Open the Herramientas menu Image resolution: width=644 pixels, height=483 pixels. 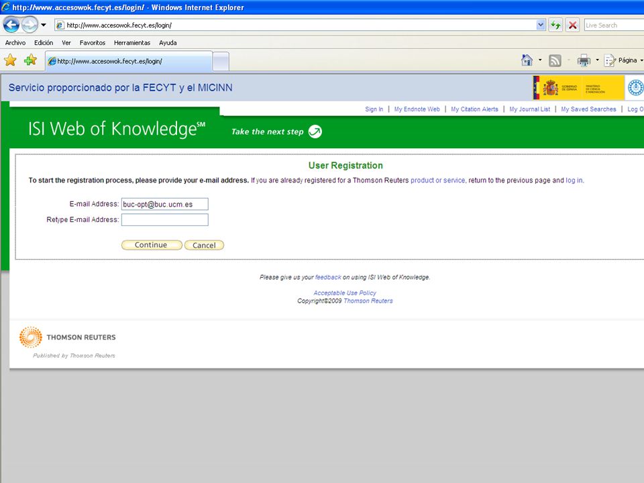(x=132, y=43)
